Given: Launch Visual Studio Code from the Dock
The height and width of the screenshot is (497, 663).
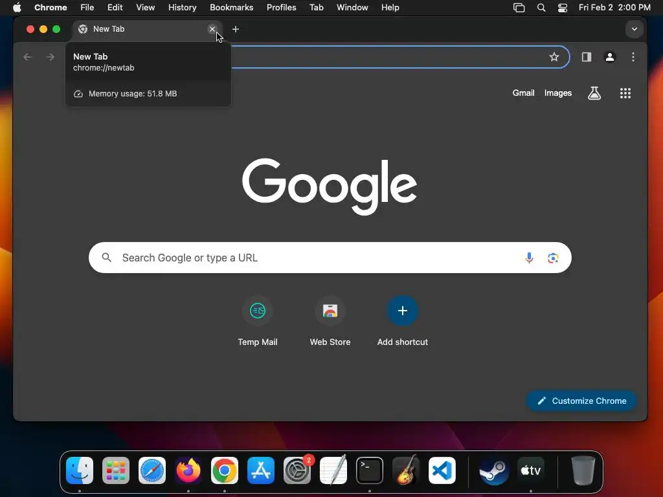Looking at the screenshot, I should point(442,470).
